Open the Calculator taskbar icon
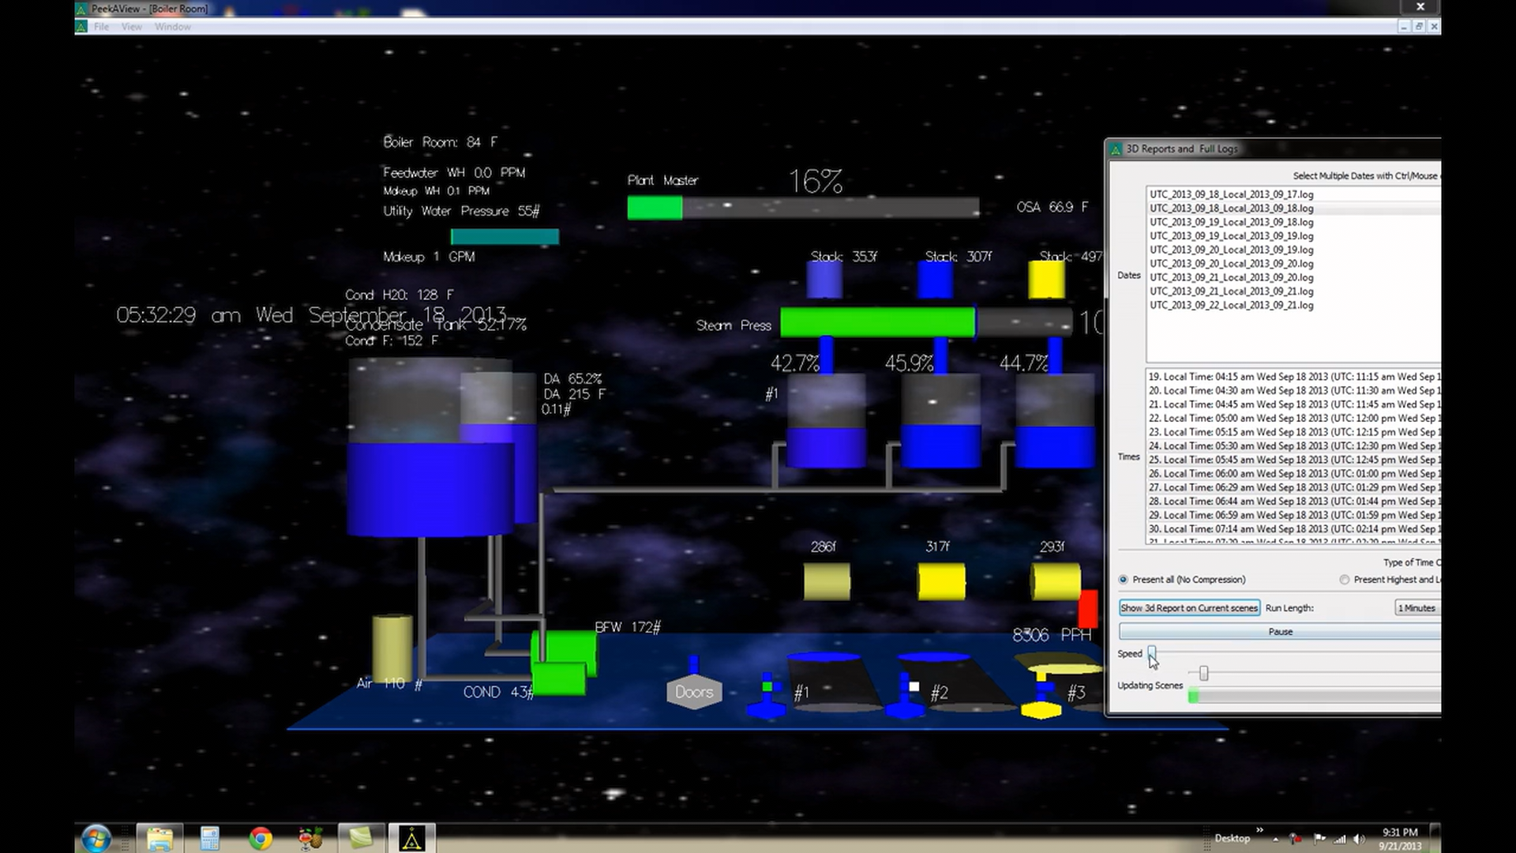 pos(209,838)
